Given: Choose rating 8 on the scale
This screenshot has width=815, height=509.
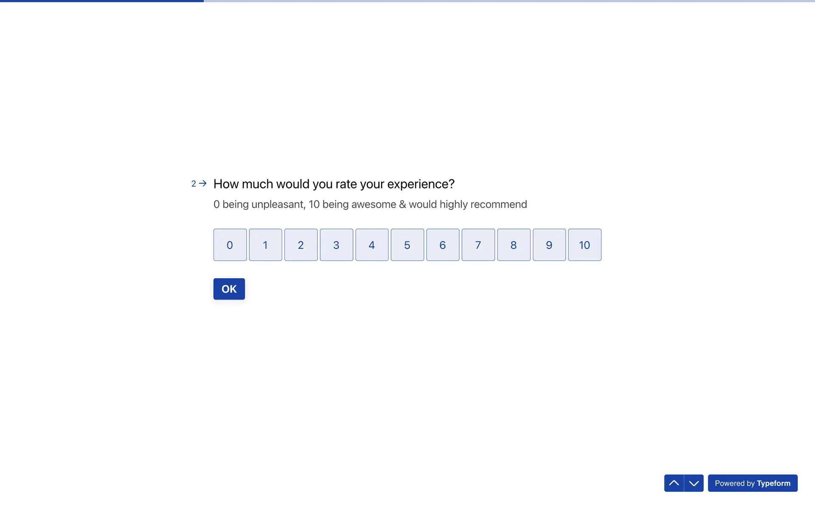Looking at the screenshot, I should [x=514, y=245].
